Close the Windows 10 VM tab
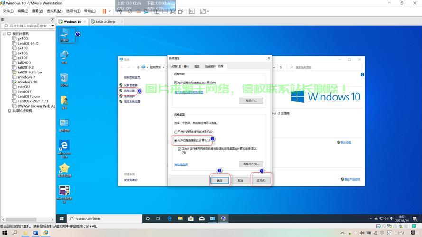This screenshot has height=237, width=422. pyautogui.click(x=85, y=22)
